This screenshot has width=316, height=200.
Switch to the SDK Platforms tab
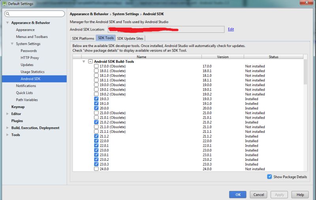(x=83, y=38)
